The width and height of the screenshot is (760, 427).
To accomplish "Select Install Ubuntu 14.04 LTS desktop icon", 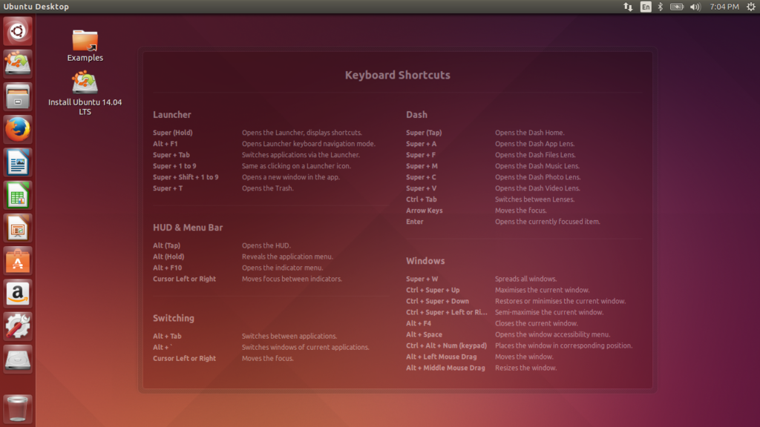I will point(85,93).
